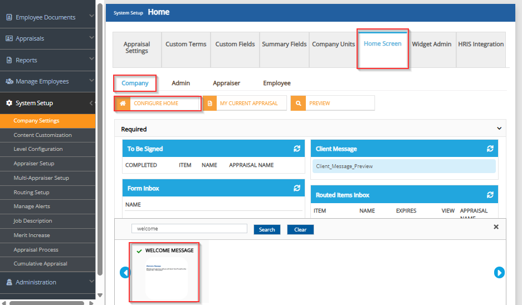This screenshot has height=305, width=522.
Task: Click the right carousel arrow icon
Action: [x=499, y=273]
